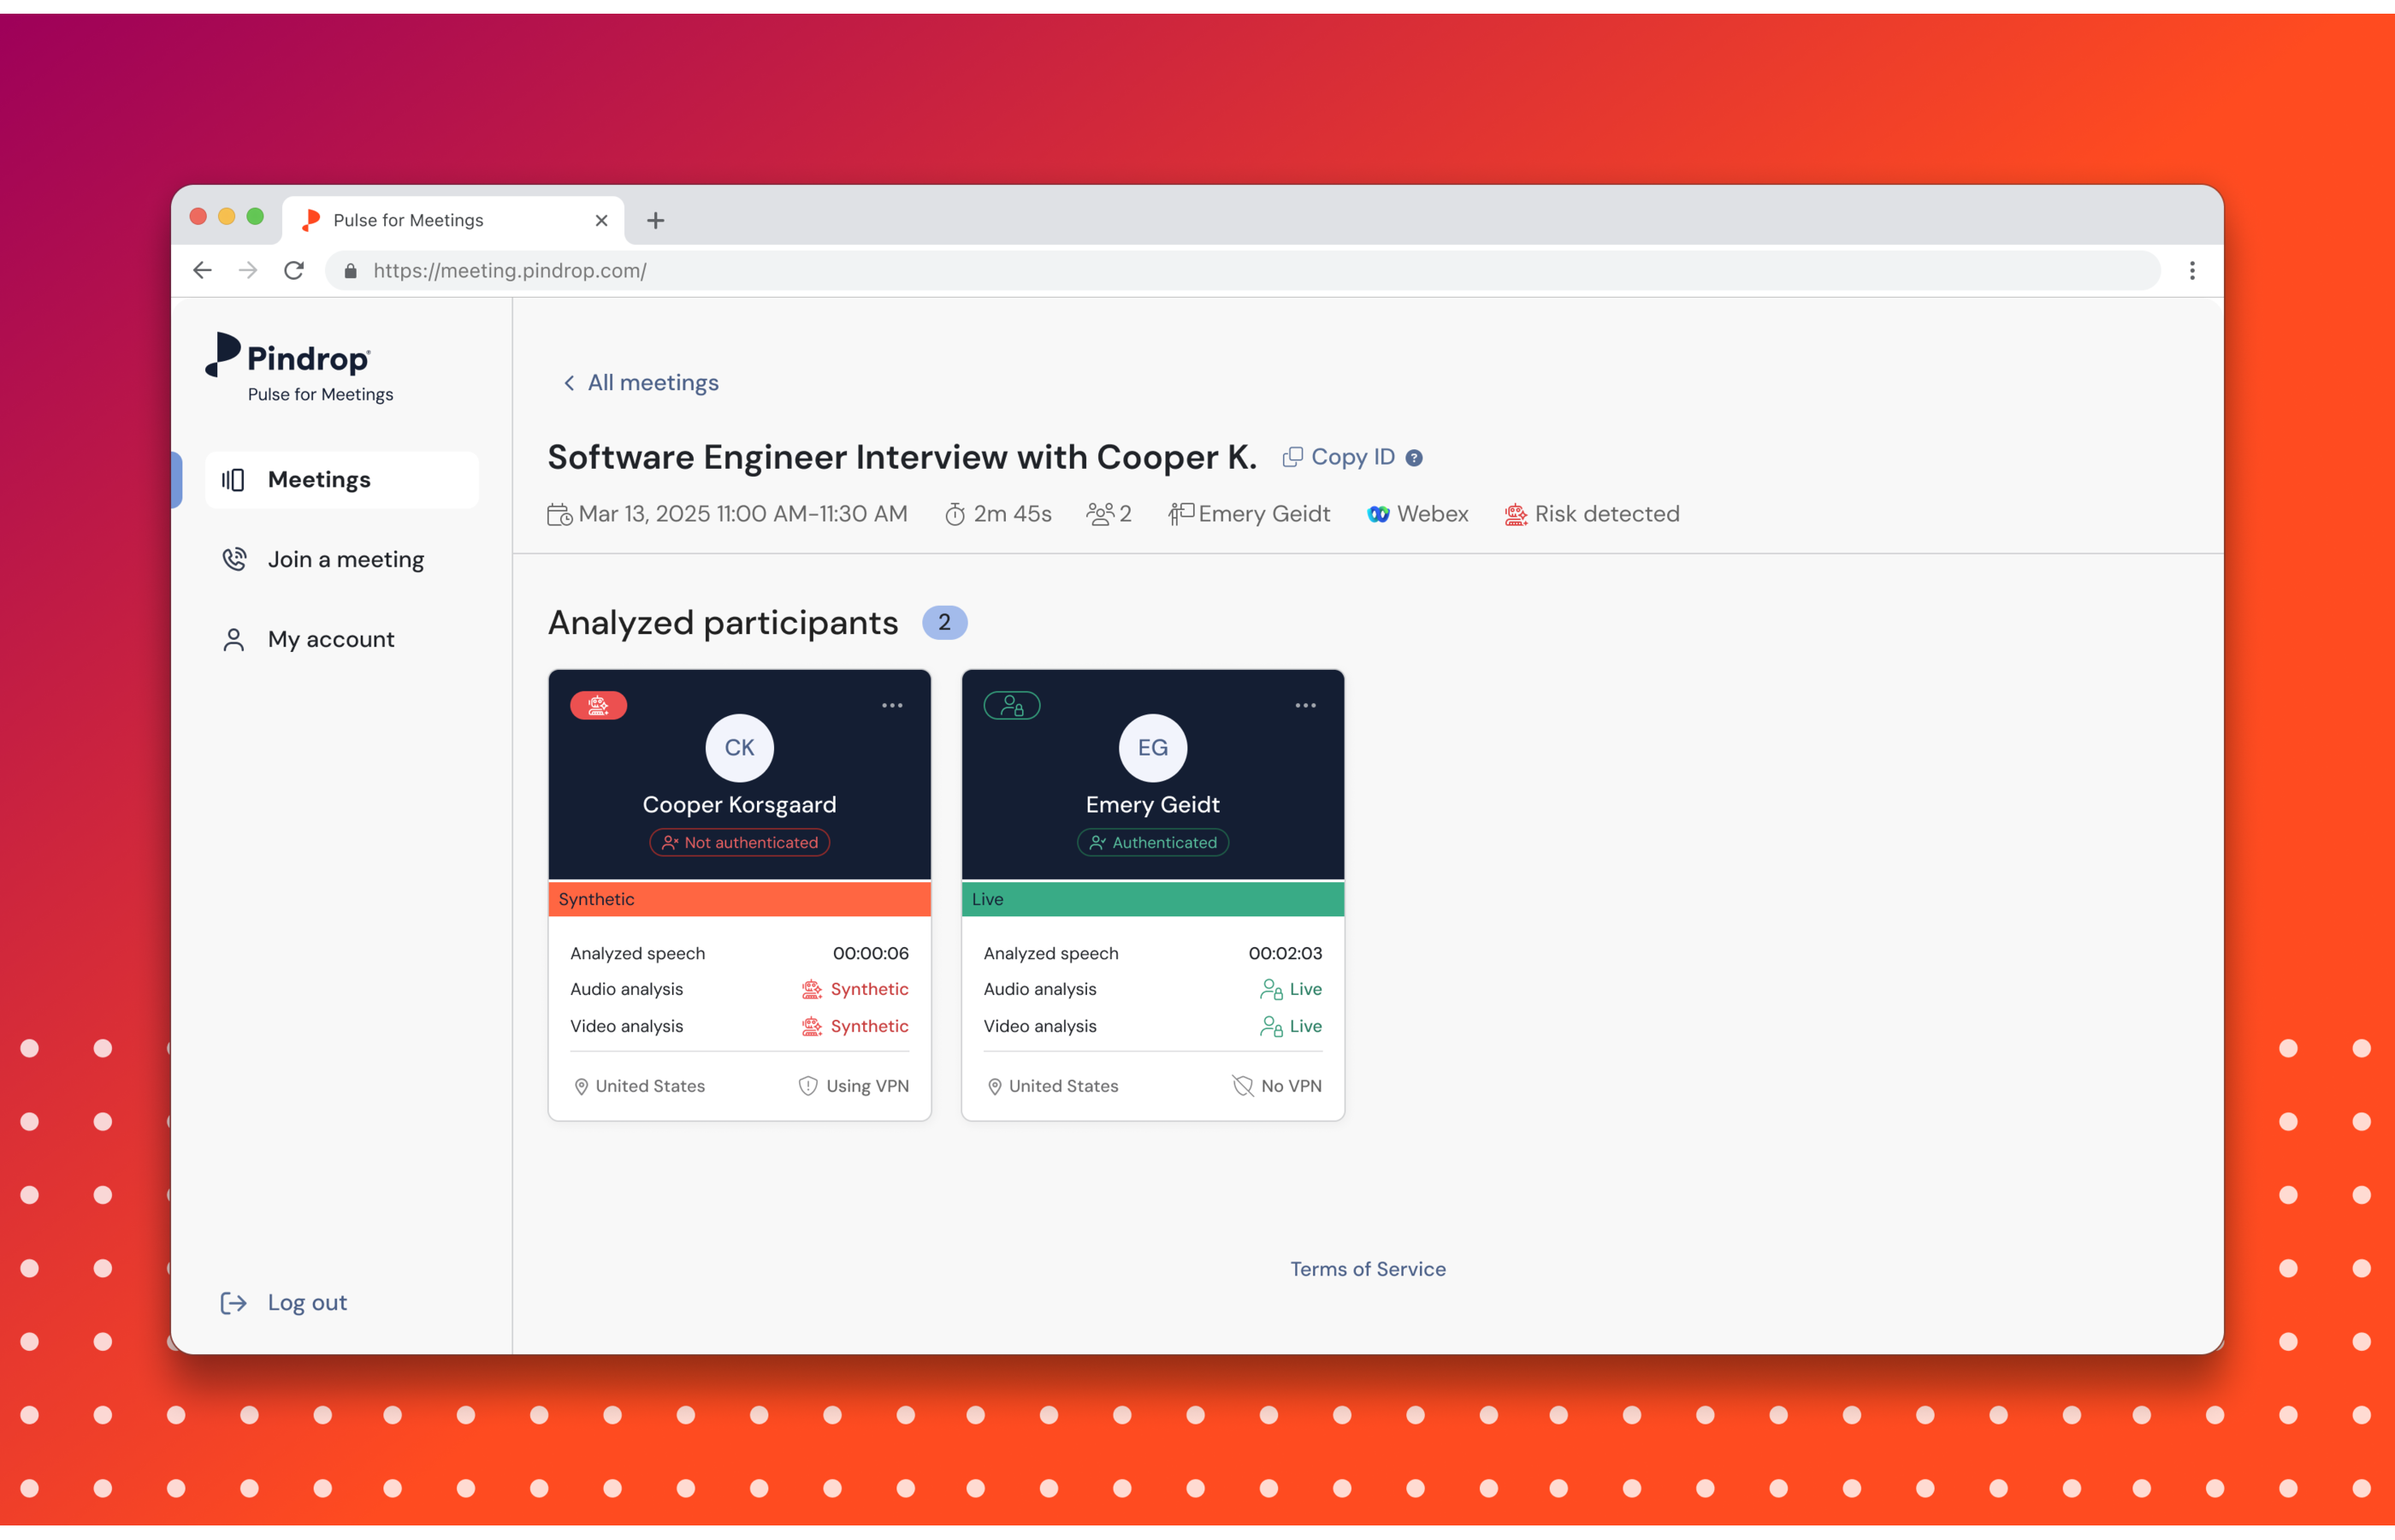Image resolution: width=2395 pixels, height=1540 pixels.
Task: Go back with browser back arrow
Action: pyautogui.click(x=203, y=271)
